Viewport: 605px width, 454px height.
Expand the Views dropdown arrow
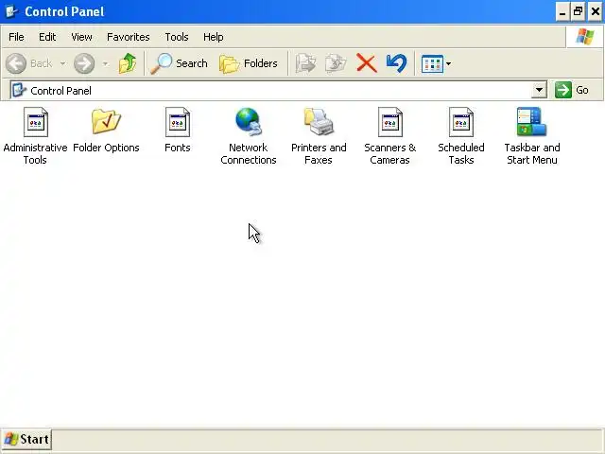(448, 63)
